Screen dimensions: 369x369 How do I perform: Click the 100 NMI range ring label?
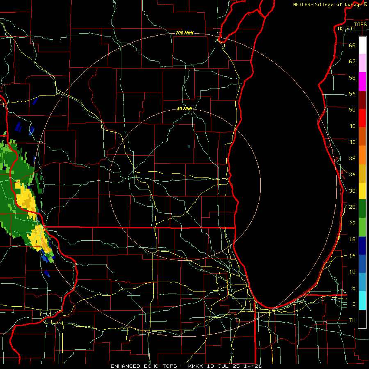click(x=184, y=33)
